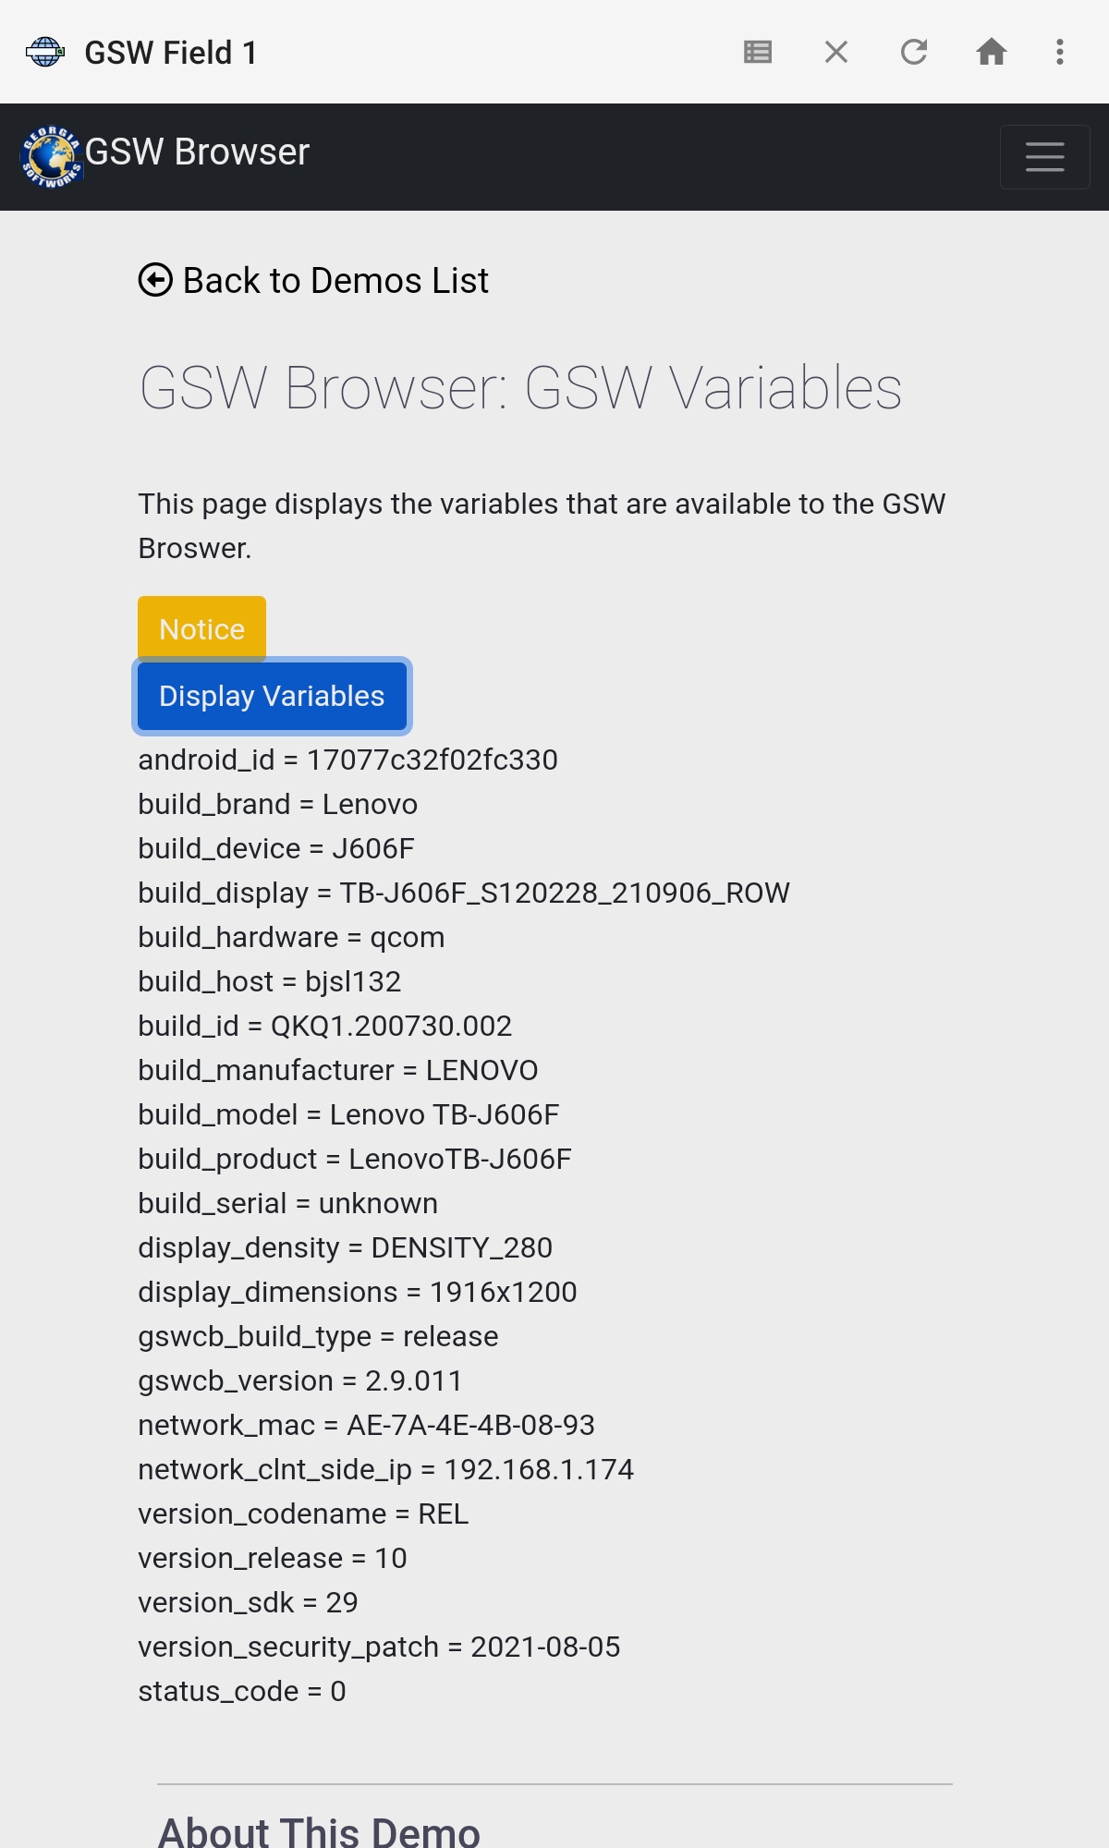Select the Georgia SoftWorks logo
The height and width of the screenshot is (1848, 1109).
[53, 155]
